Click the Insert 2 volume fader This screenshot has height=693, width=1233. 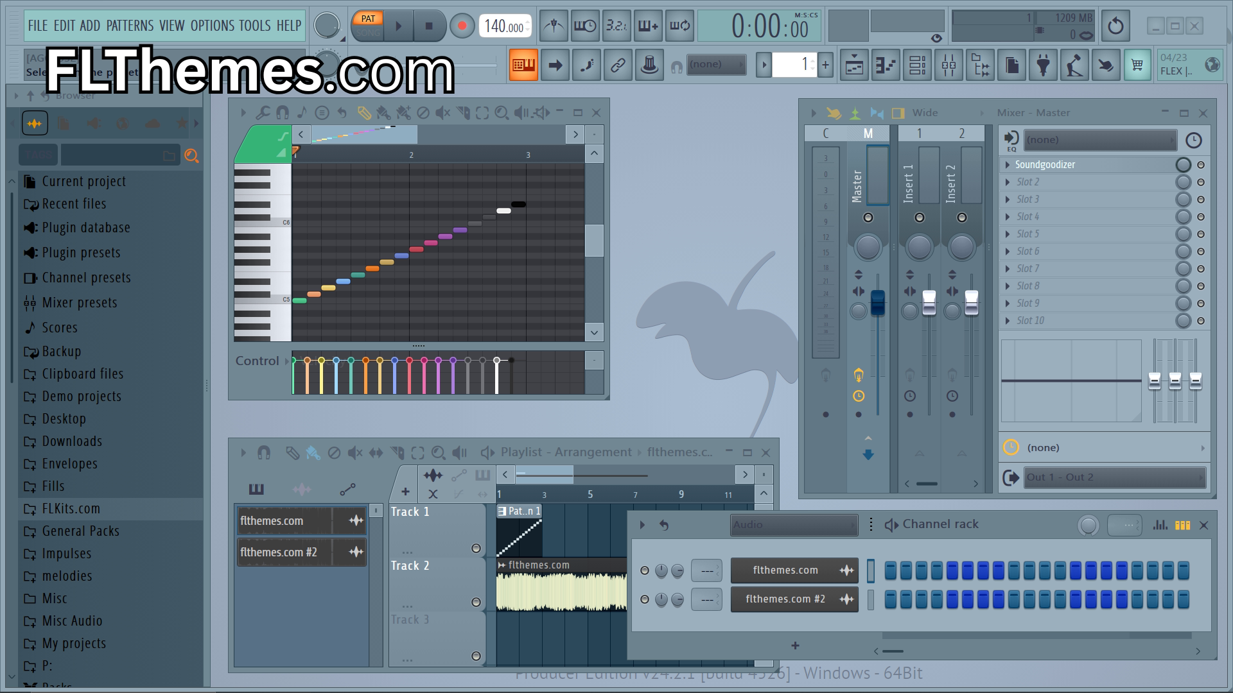971,303
